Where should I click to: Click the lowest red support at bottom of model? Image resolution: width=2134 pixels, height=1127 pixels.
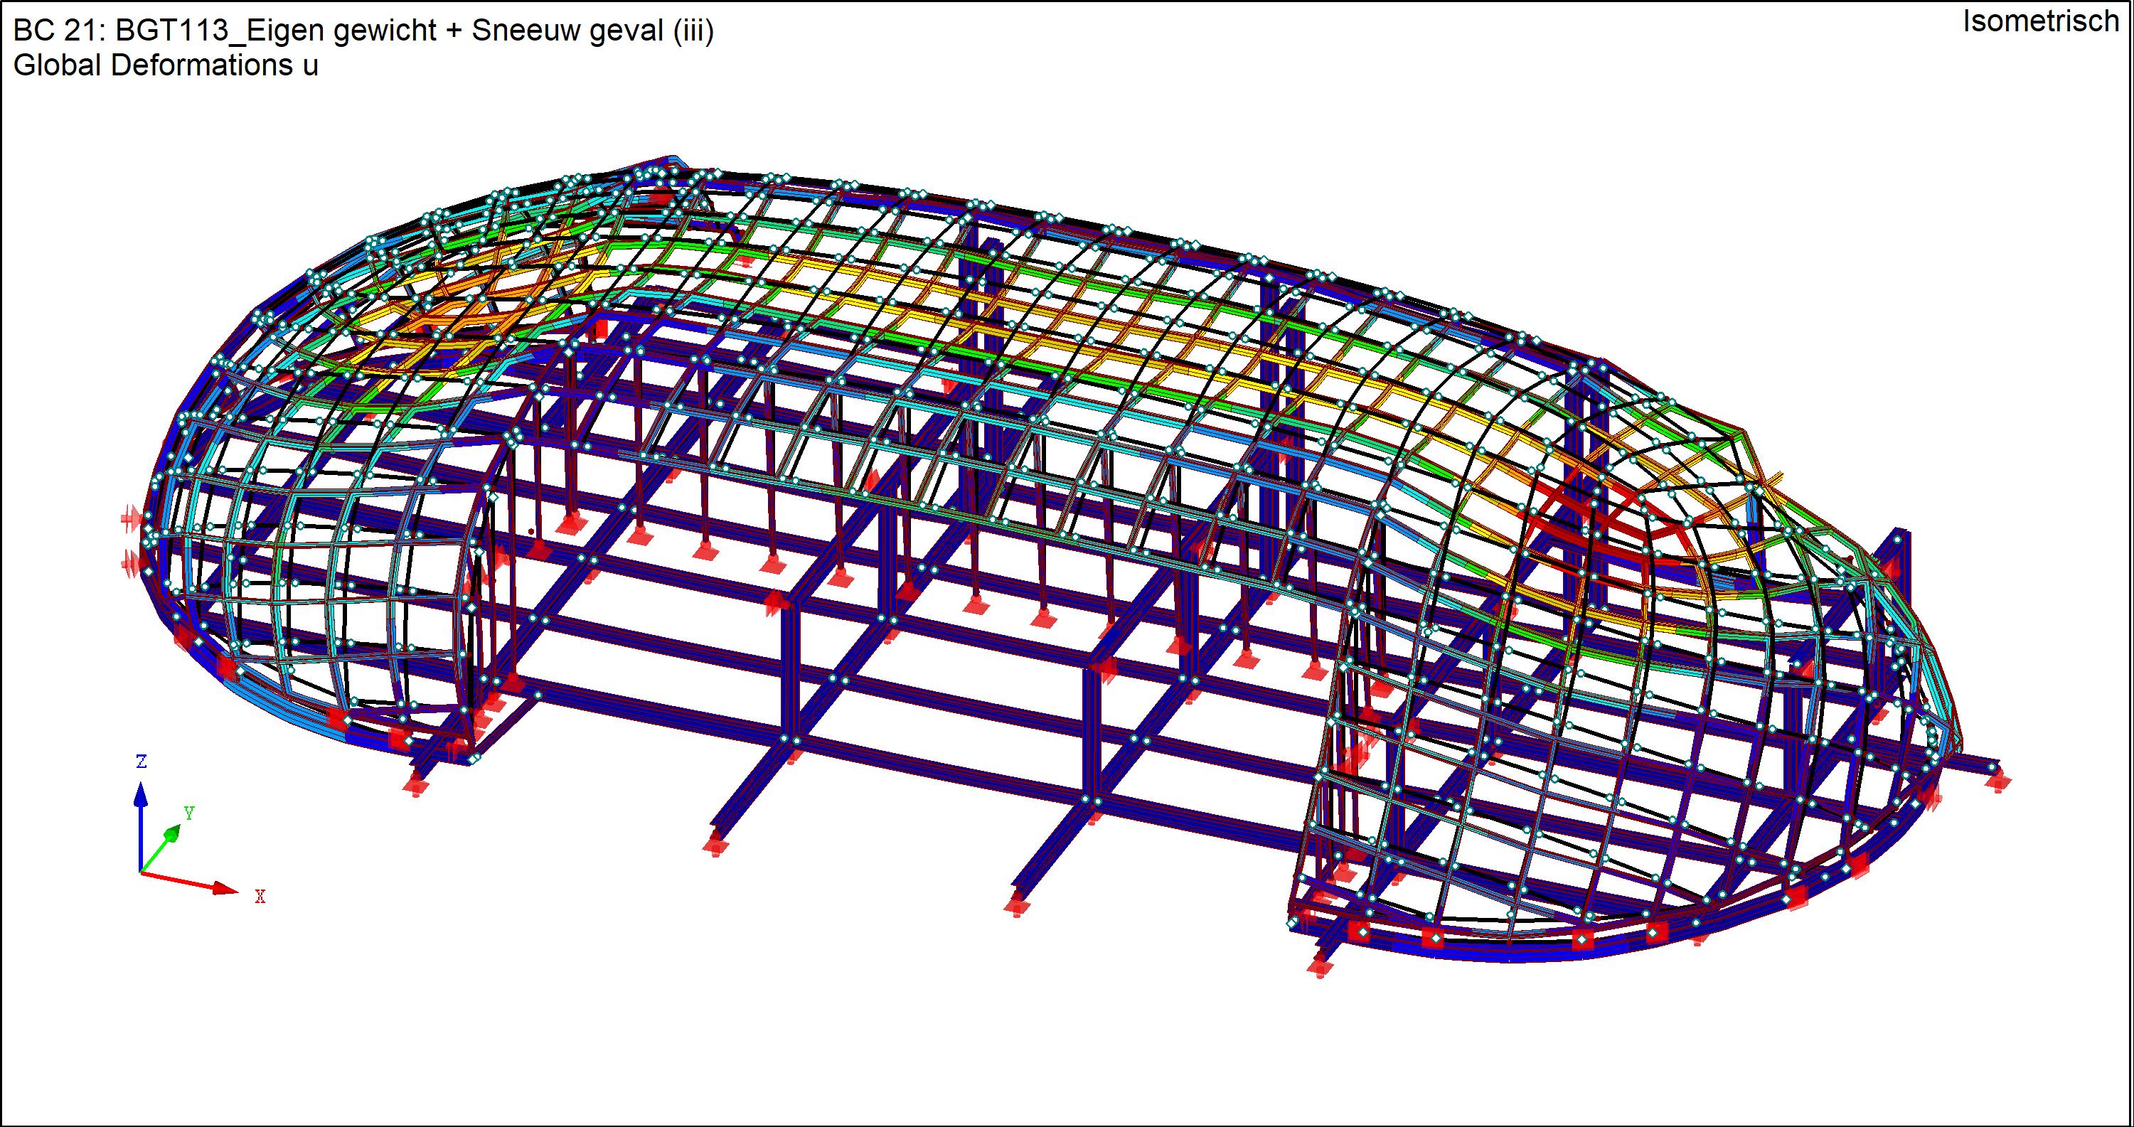pos(1321,966)
